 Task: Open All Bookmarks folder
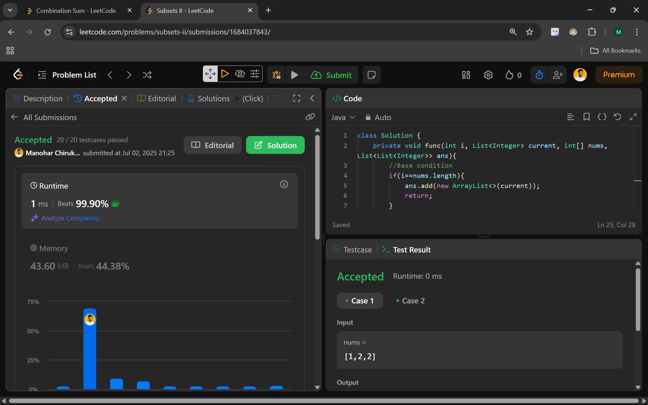[x=615, y=50]
